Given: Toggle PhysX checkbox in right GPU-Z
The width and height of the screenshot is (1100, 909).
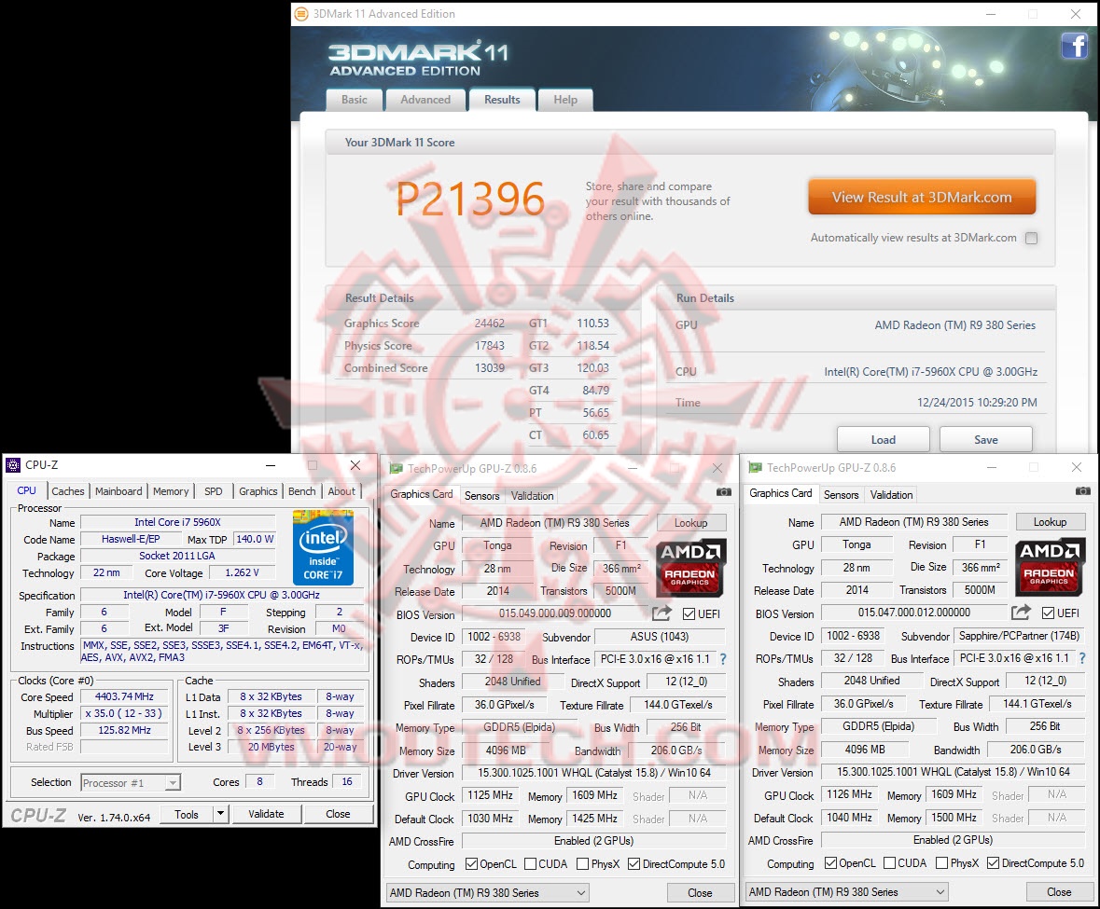Looking at the screenshot, I should (x=941, y=862).
